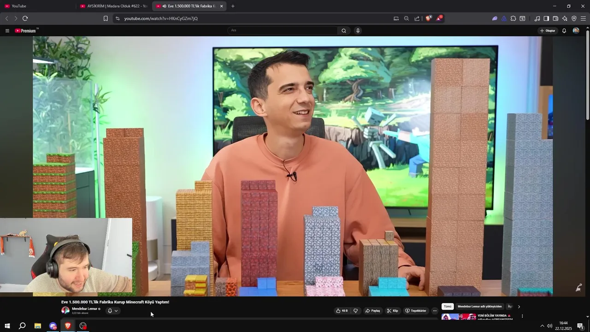Viewport: 590px width, 332px height.
Task: Open options for YENİ BÖLÜM YAYINDA video
Action: click(x=522, y=316)
